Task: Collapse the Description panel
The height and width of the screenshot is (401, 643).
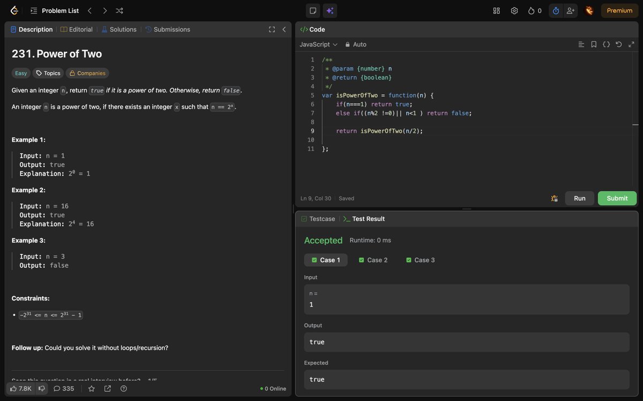Action: coord(284,29)
